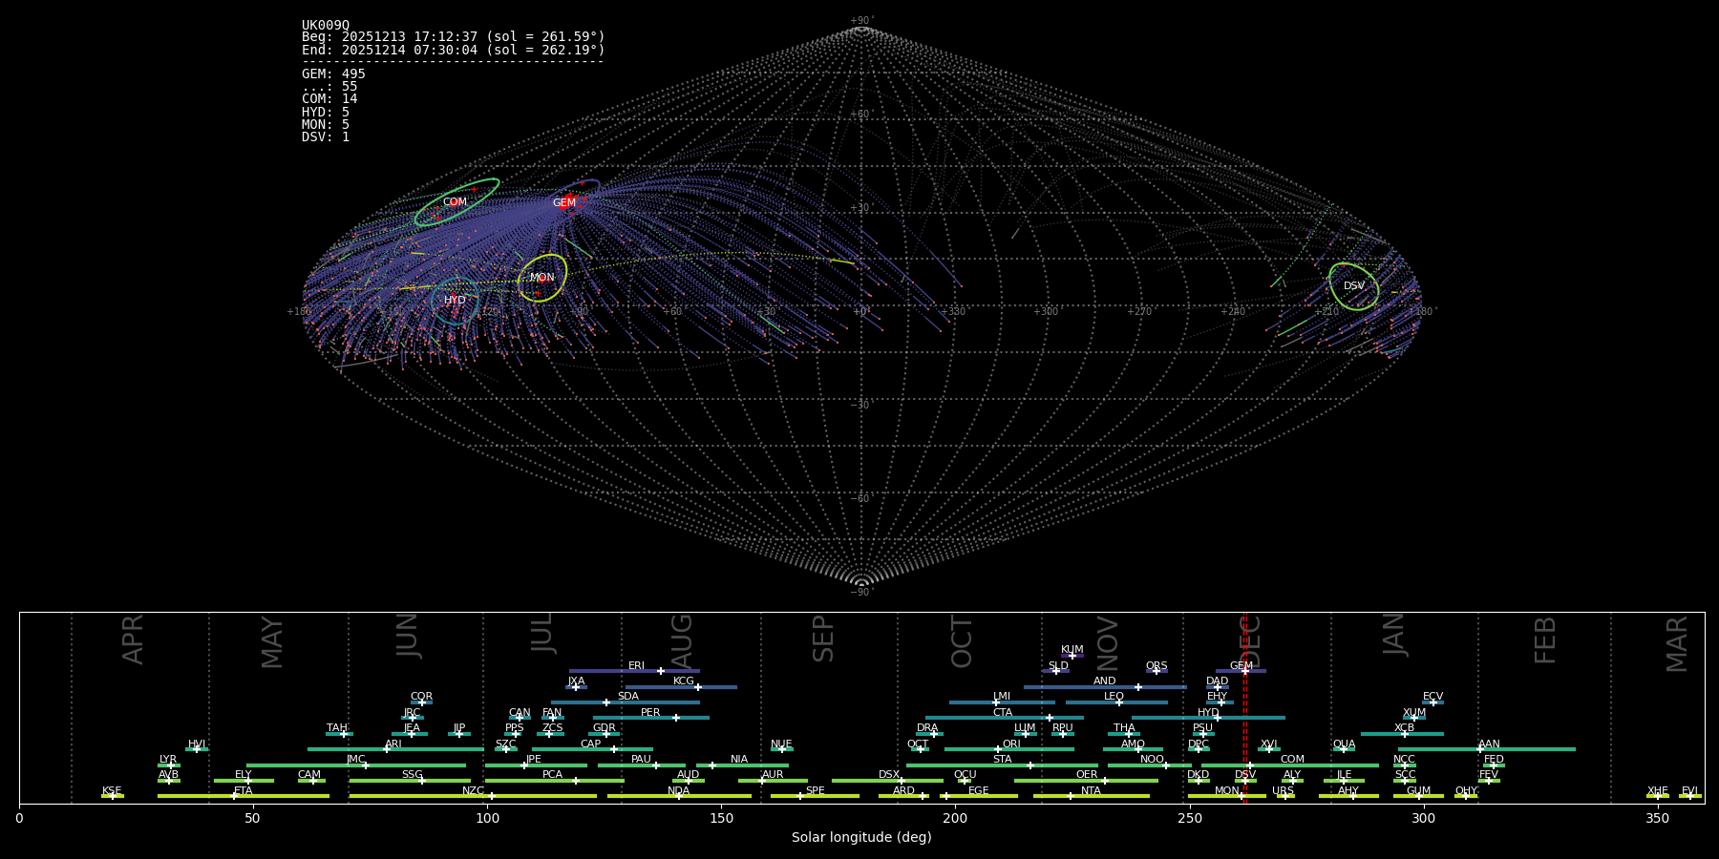Click the URS shower label in the timeline
This screenshot has width=1719, height=859.
[x=1283, y=791]
